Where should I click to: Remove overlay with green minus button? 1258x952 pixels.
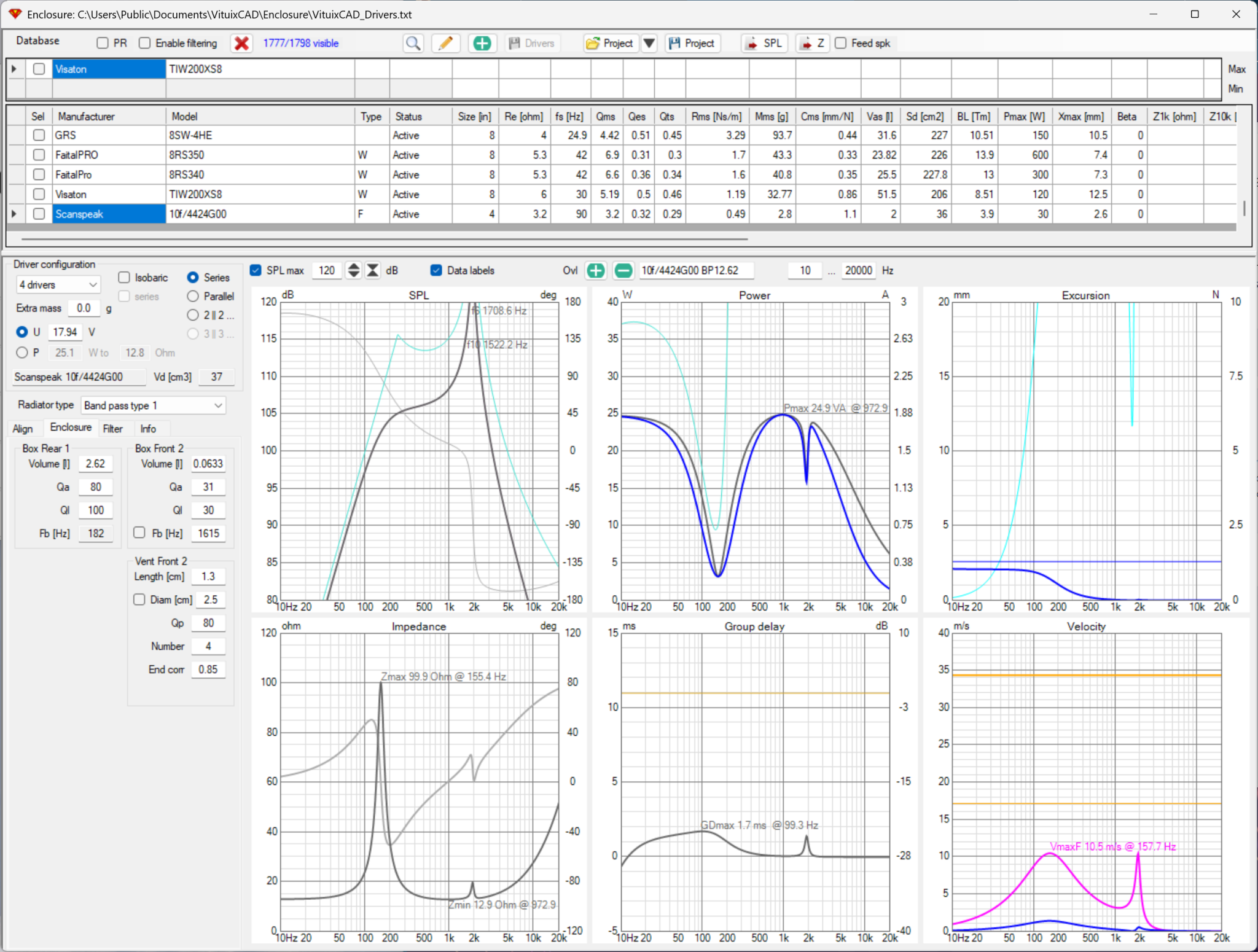[x=623, y=270]
